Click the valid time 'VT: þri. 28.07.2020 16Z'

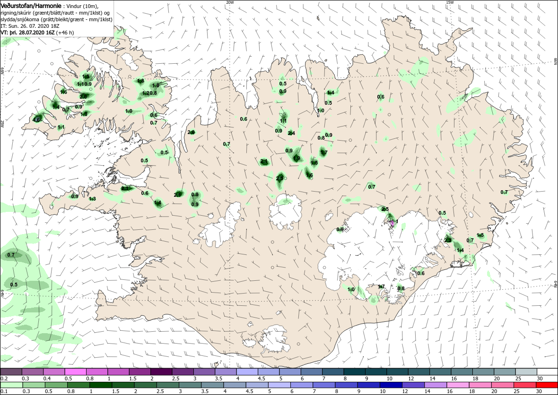pos(27,33)
